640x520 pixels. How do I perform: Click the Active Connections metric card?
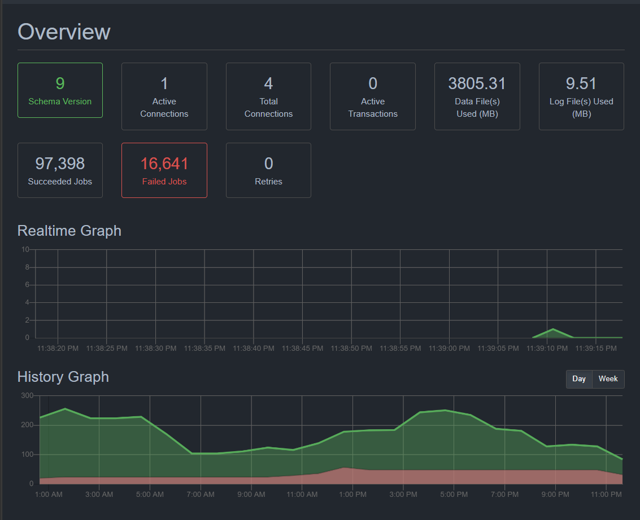pos(164,96)
